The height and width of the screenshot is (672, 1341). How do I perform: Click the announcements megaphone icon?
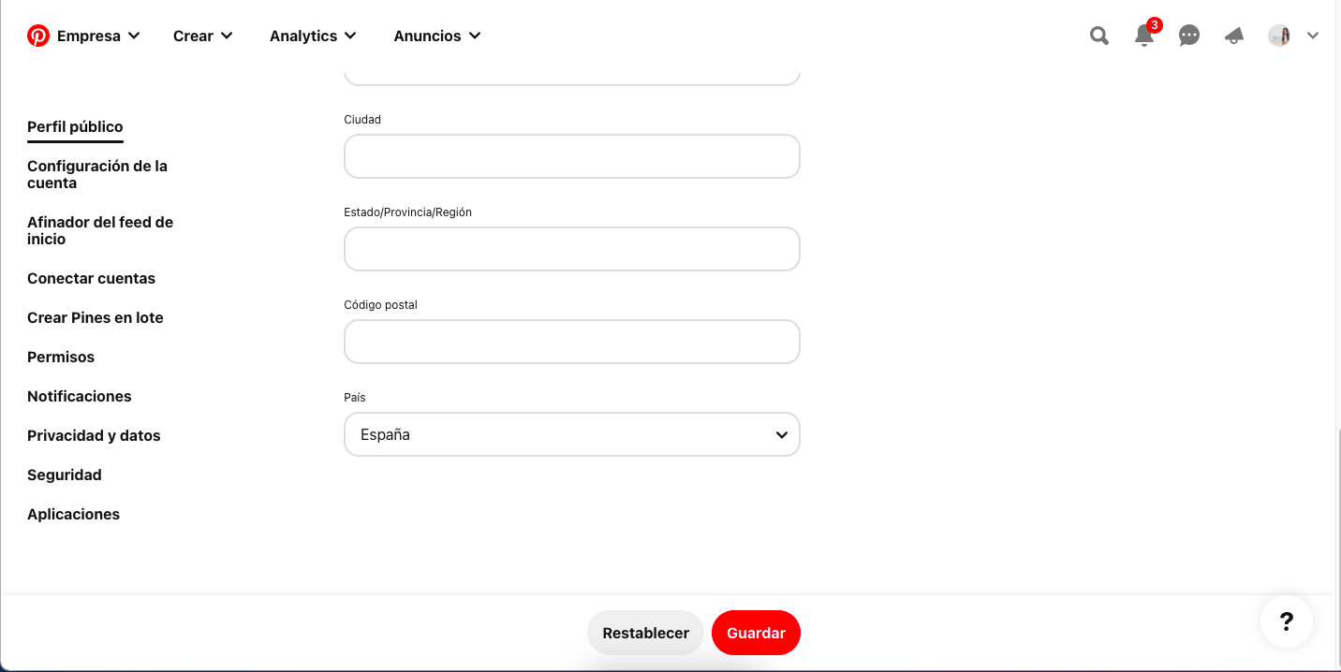(x=1233, y=35)
